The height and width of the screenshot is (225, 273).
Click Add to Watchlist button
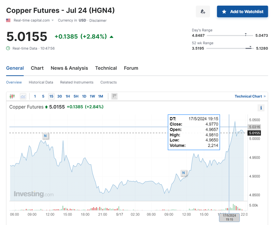pos(242,12)
